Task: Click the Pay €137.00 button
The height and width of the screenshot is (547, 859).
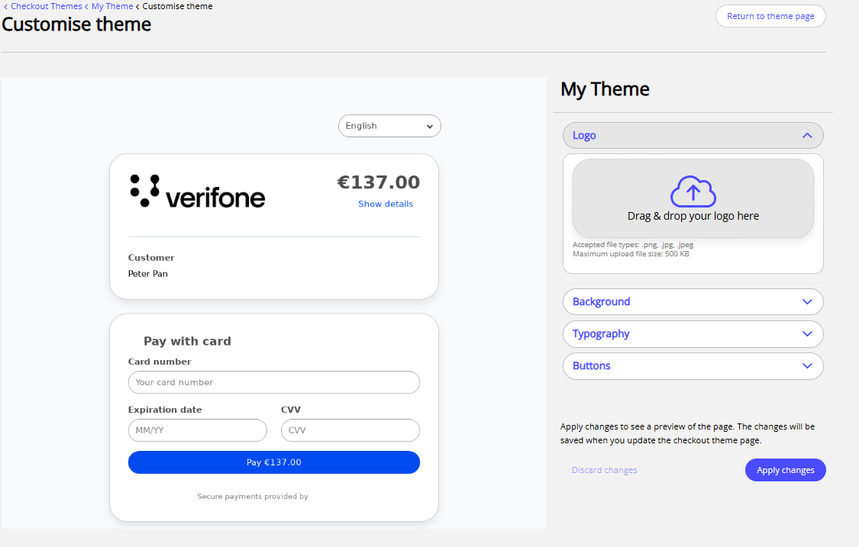Action: click(274, 462)
